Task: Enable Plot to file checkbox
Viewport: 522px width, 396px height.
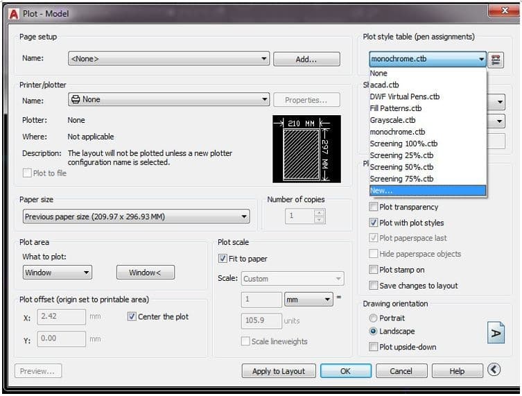Action: [x=27, y=173]
